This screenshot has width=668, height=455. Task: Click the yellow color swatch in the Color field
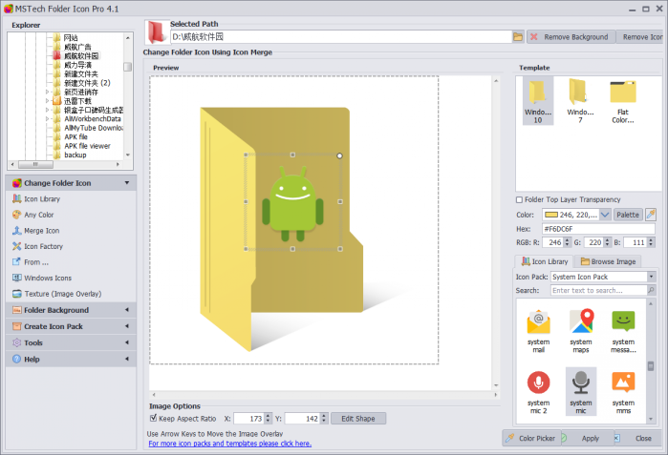tap(551, 215)
